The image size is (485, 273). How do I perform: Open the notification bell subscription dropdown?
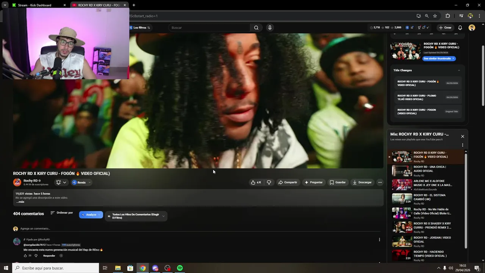61,182
